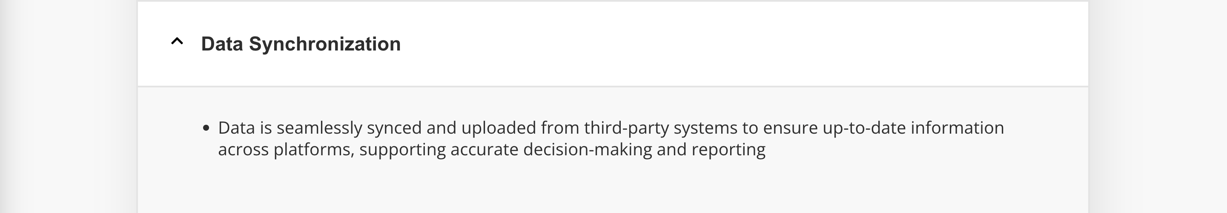Screen dimensions: 1227x213
Task: Click the divider line under the accordion header
Action: pos(613,86)
